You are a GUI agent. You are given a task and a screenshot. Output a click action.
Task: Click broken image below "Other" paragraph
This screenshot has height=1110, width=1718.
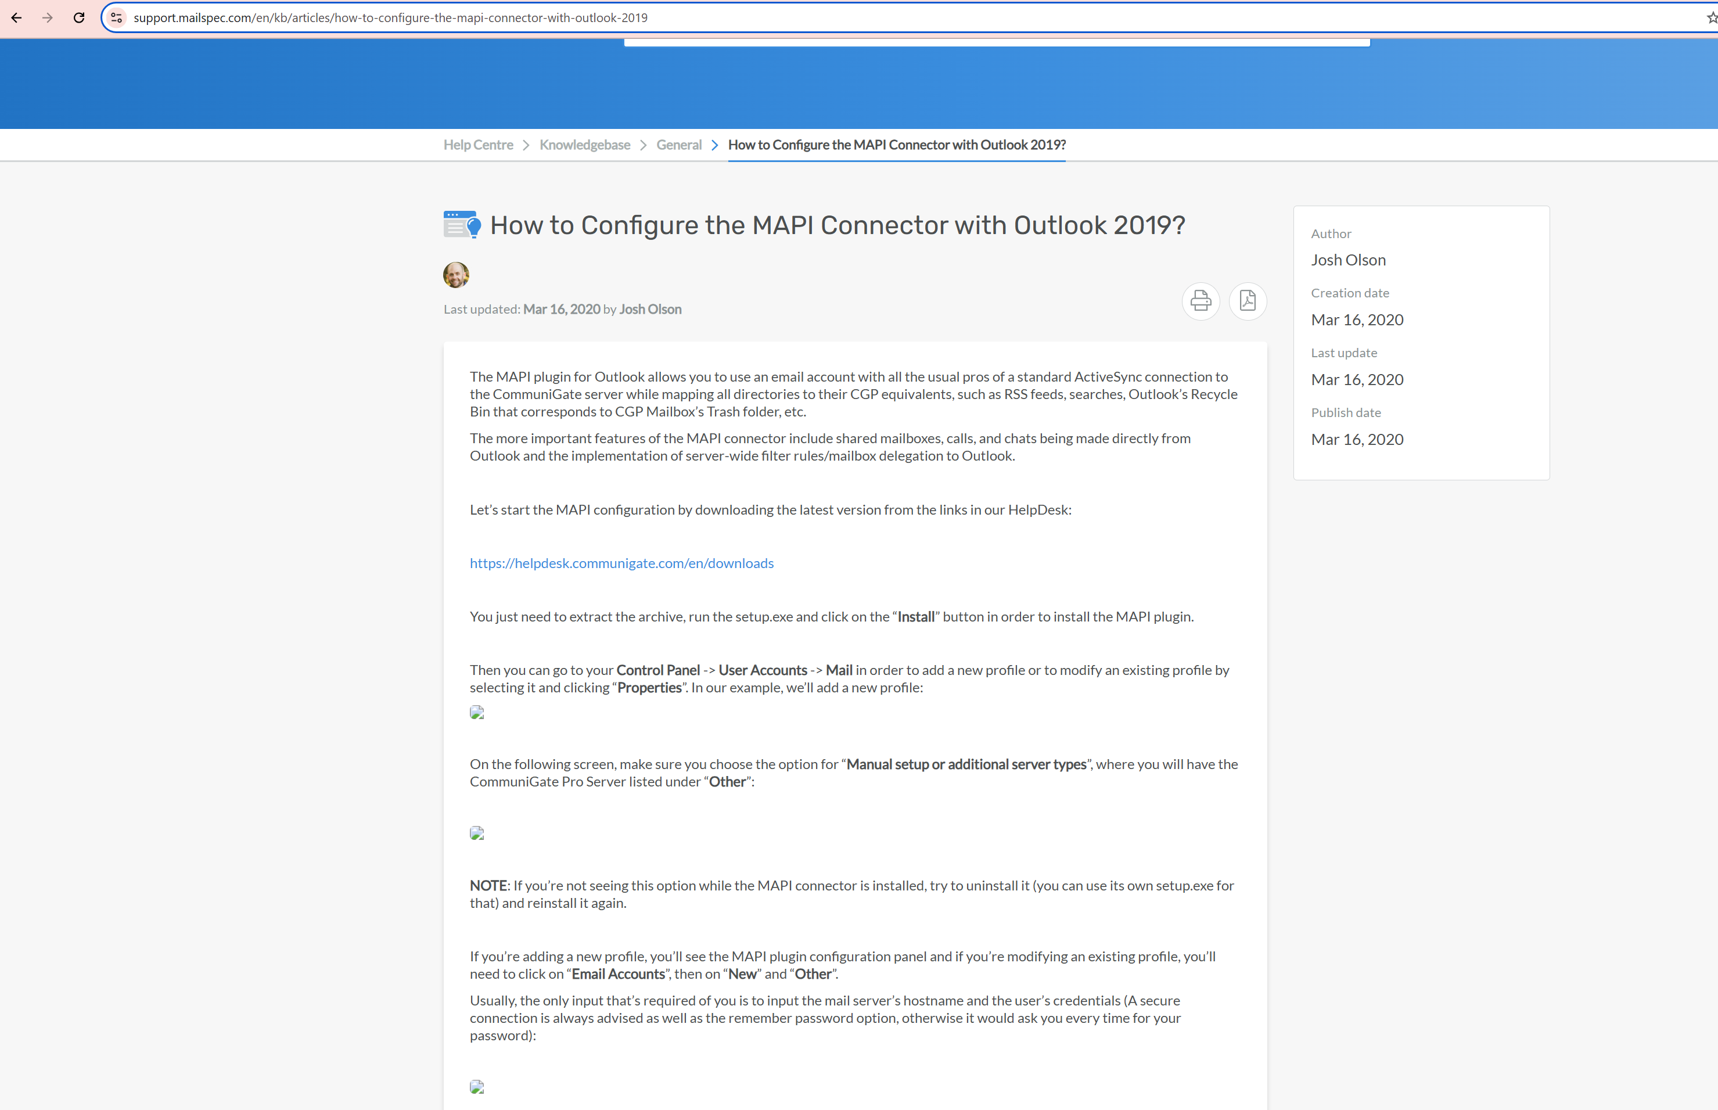tap(477, 833)
